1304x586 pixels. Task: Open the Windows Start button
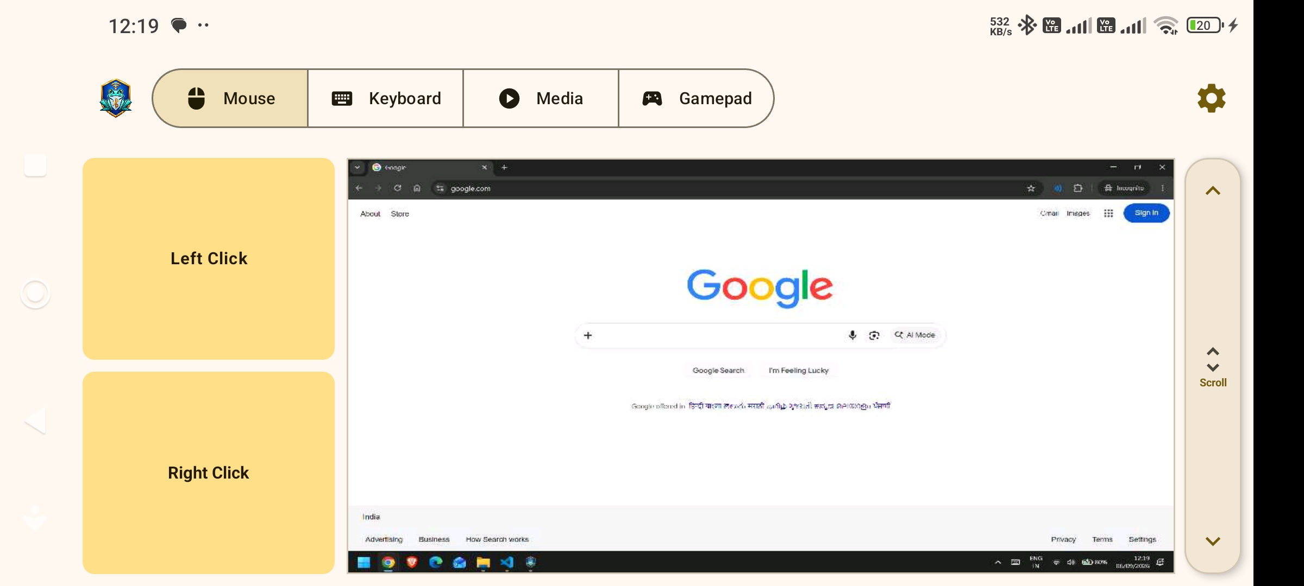[364, 563]
